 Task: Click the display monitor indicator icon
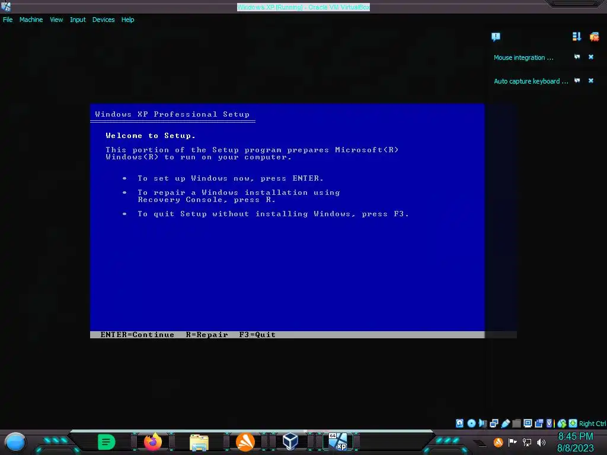[x=528, y=423]
